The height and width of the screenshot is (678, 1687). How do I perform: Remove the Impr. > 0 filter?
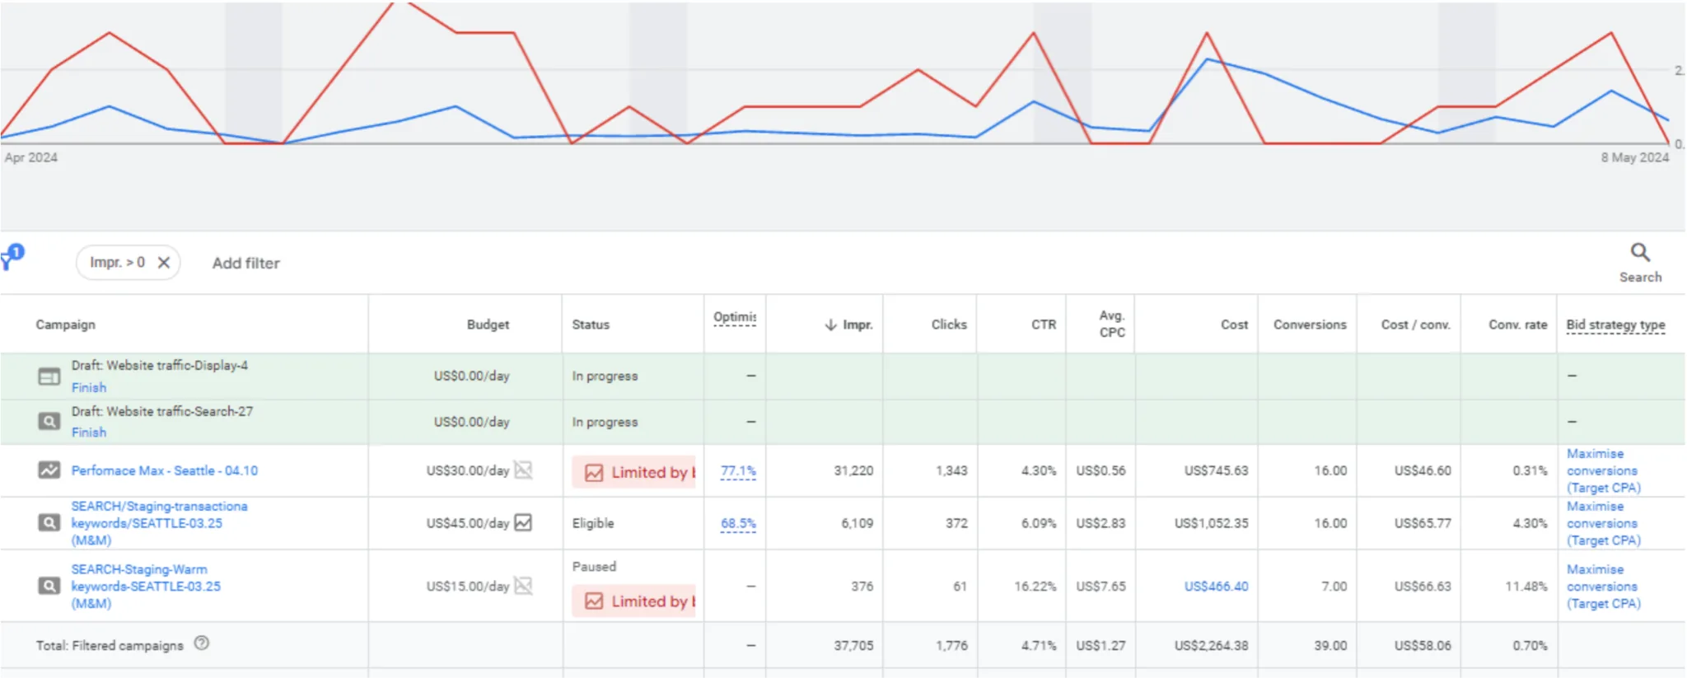164,263
